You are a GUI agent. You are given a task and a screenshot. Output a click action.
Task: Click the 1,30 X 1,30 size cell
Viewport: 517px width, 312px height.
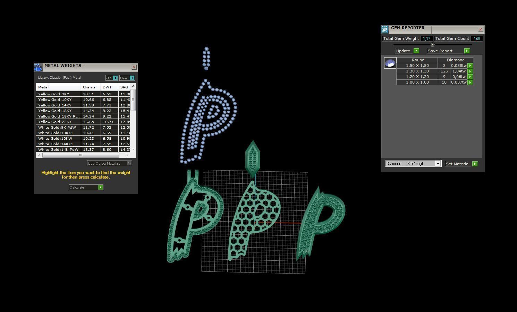click(417, 71)
